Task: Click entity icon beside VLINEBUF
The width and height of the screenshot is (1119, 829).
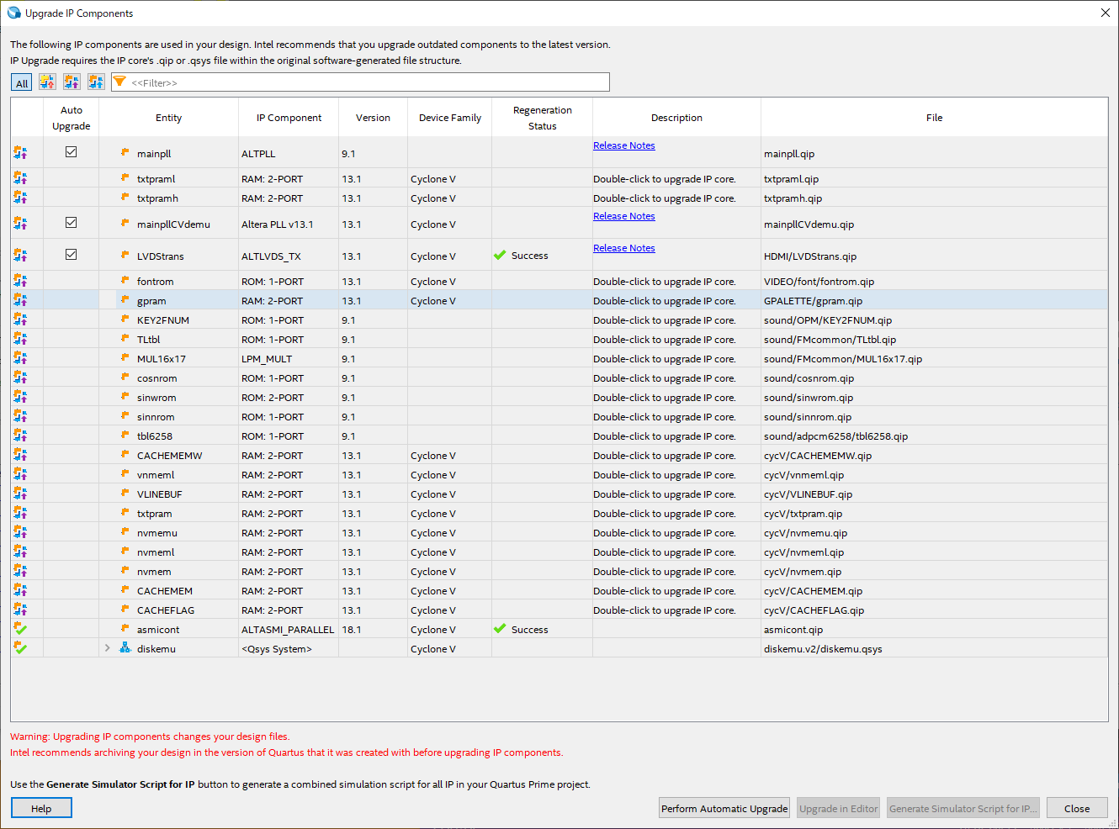Action: click(125, 494)
